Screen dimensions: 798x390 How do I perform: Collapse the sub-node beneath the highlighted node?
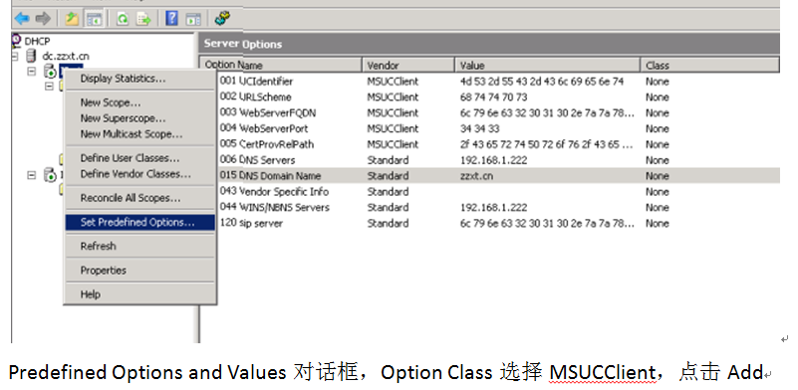click(x=49, y=87)
